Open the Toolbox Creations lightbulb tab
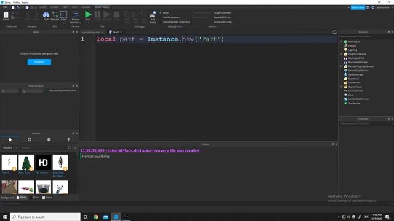The image size is (394, 221). click(x=68, y=139)
